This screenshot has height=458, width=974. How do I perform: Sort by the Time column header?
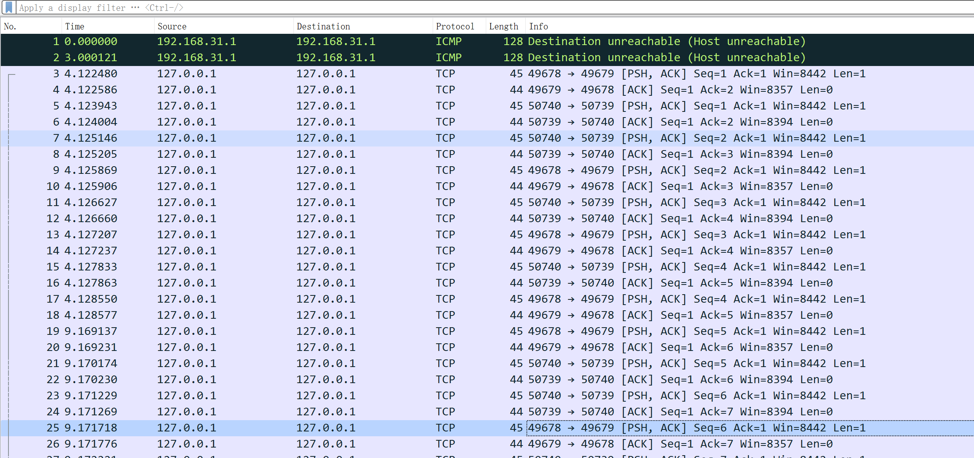pos(108,26)
